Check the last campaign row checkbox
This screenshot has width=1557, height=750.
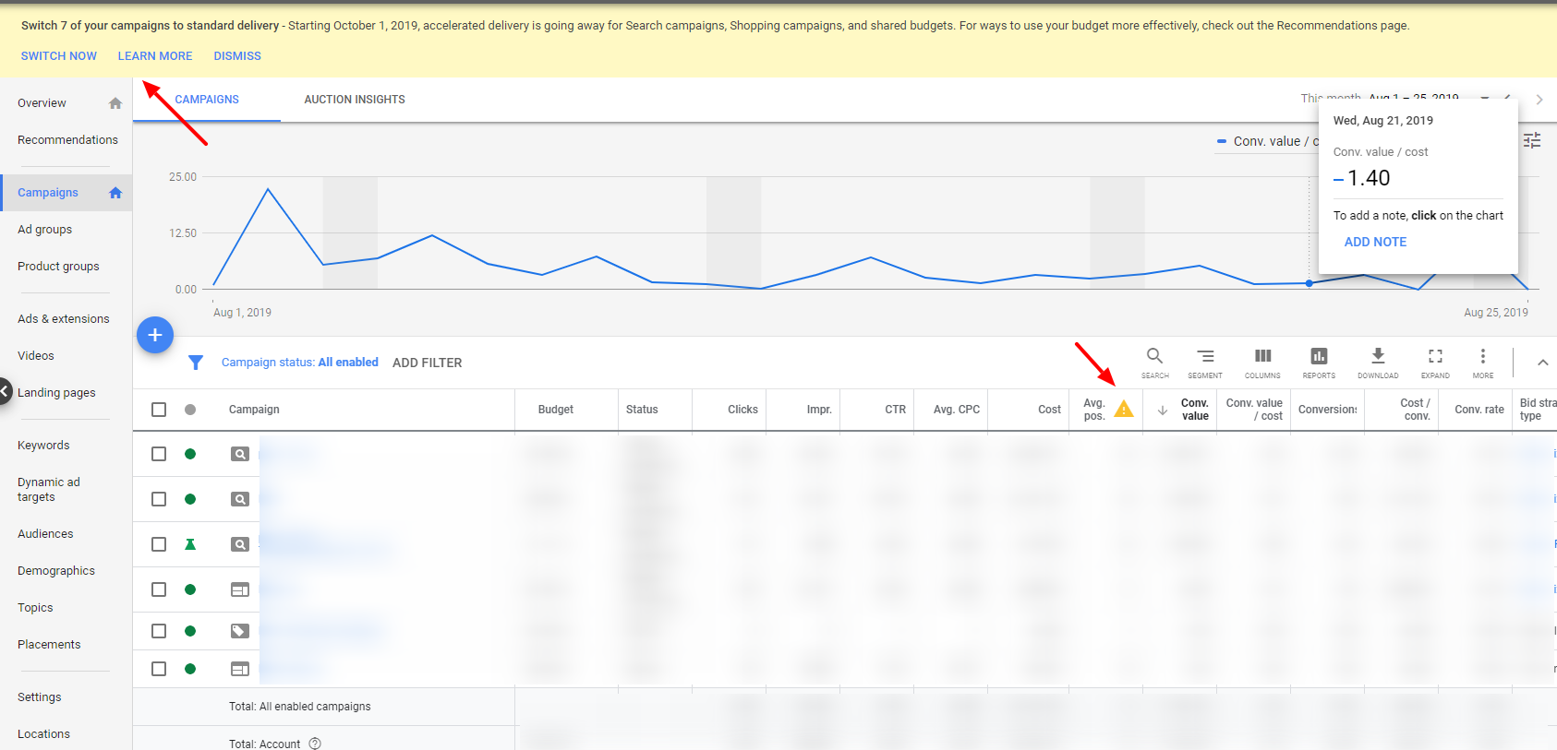(x=159, y=669)
